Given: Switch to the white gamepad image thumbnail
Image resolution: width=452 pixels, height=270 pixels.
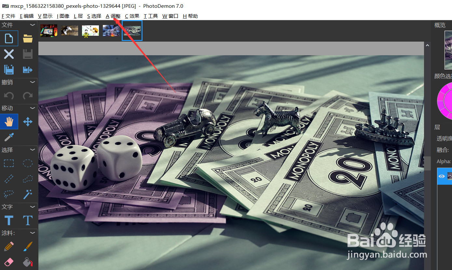Looking at the screenshot, I should click(70, 31).
